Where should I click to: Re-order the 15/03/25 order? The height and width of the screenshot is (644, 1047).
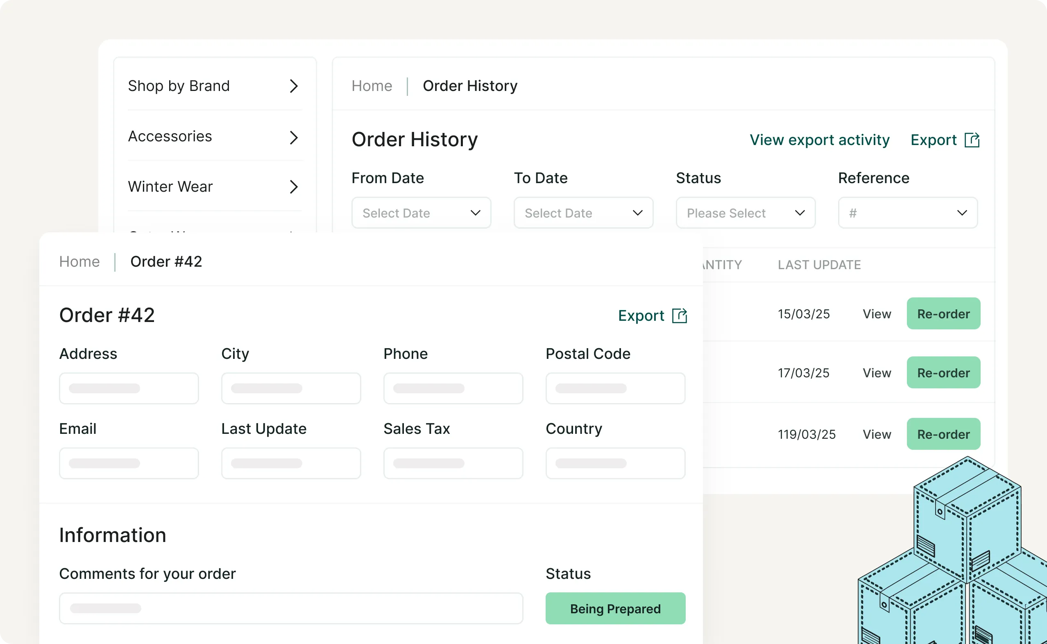click(943, 313)
